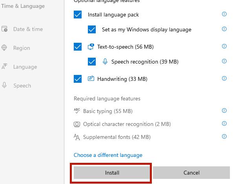The width and height of the screenshot is (235, 184).
Task: Click the Text-to-speech (56 MB) label
Action: [126, 47]
